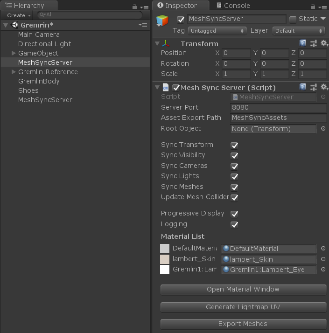The image size is (329, 333).
Task: Uncheck Sync Meshes
Action: (x=234, y=187)
